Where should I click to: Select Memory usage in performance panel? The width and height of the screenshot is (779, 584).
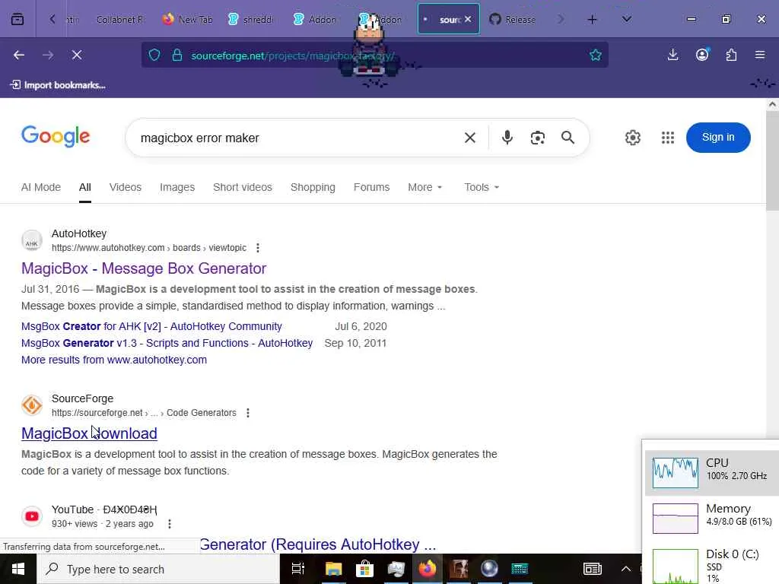711,518
